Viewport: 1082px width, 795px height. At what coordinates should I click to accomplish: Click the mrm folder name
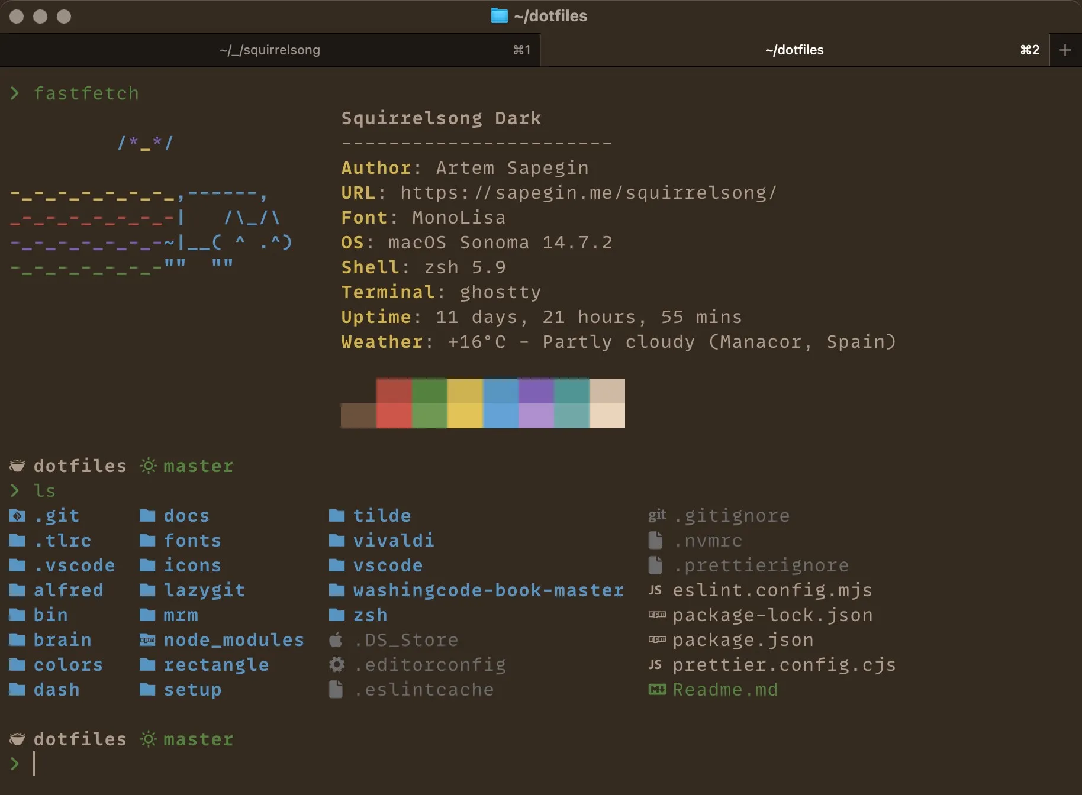tap(181, 615)
